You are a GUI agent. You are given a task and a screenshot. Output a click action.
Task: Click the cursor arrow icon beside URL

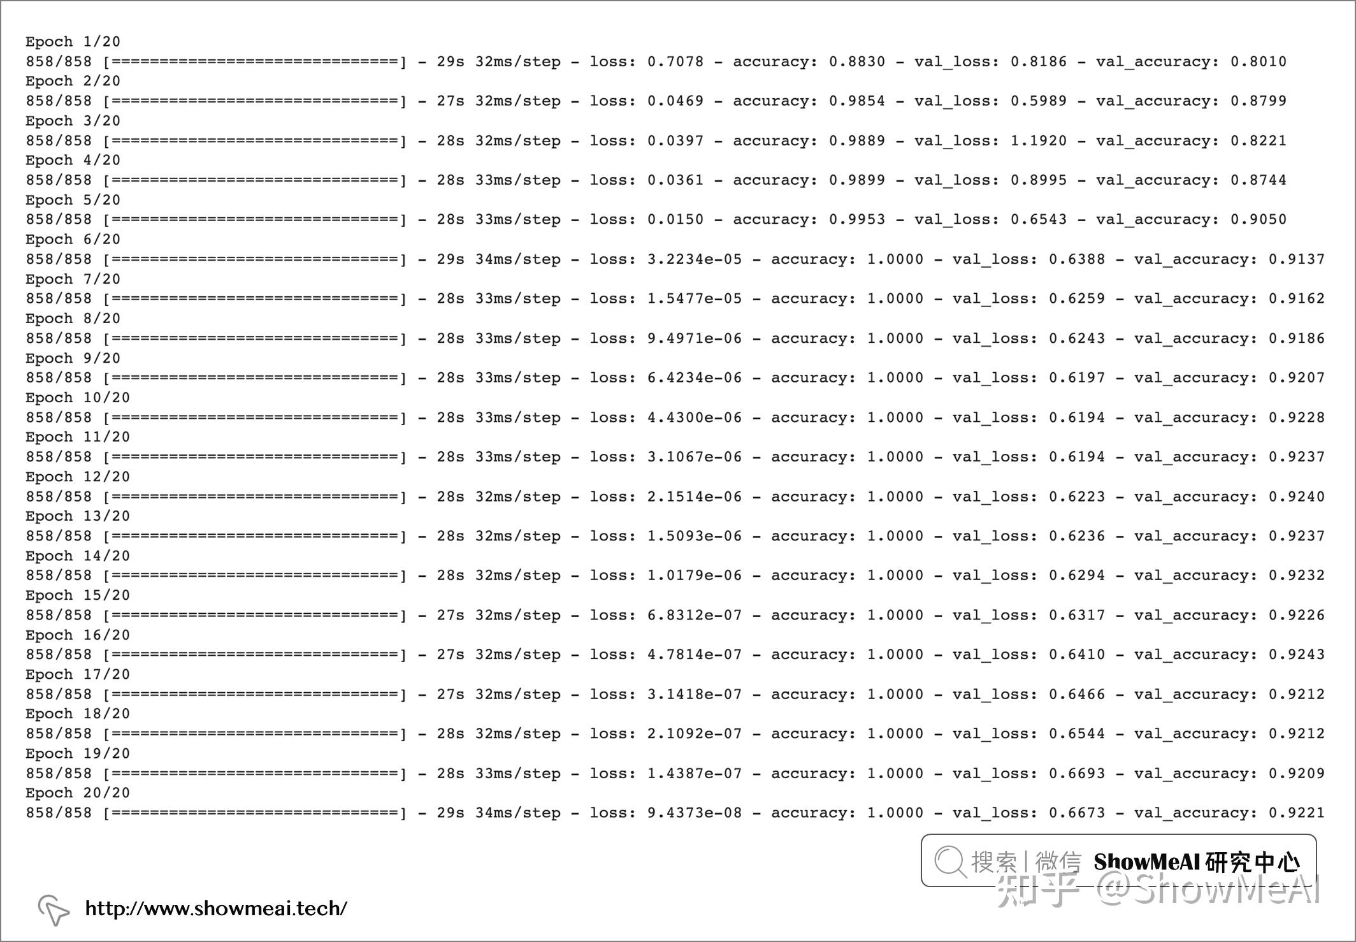click(54, 909)
